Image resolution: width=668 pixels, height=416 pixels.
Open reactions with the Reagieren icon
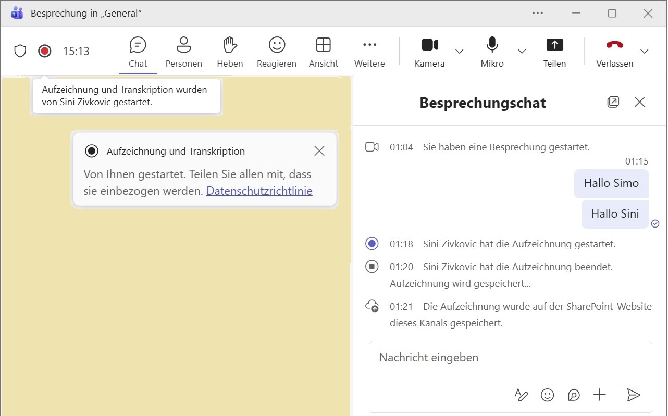276,51
